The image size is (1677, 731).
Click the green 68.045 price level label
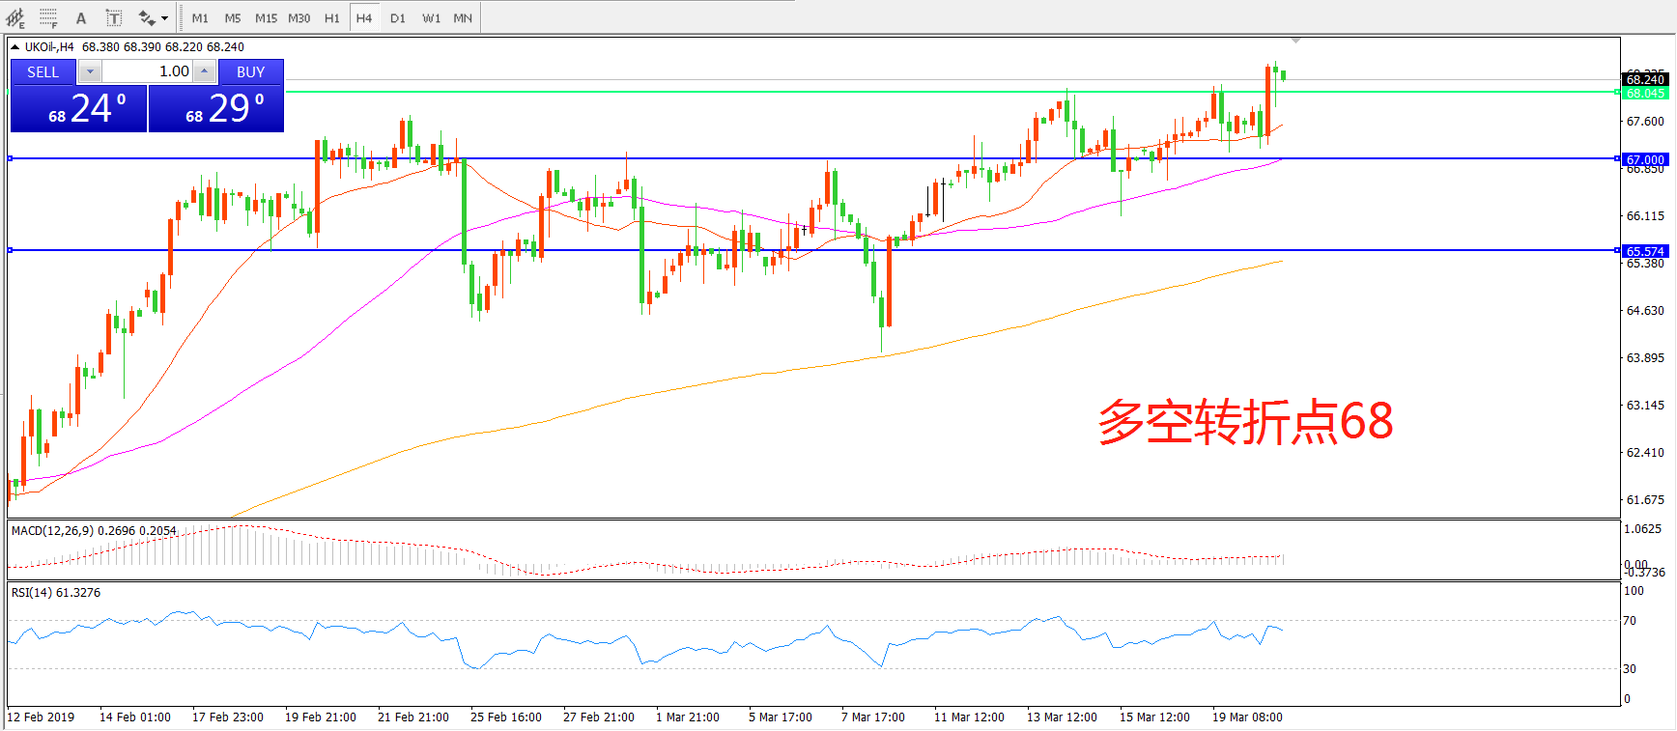[x=1644, y=93]
